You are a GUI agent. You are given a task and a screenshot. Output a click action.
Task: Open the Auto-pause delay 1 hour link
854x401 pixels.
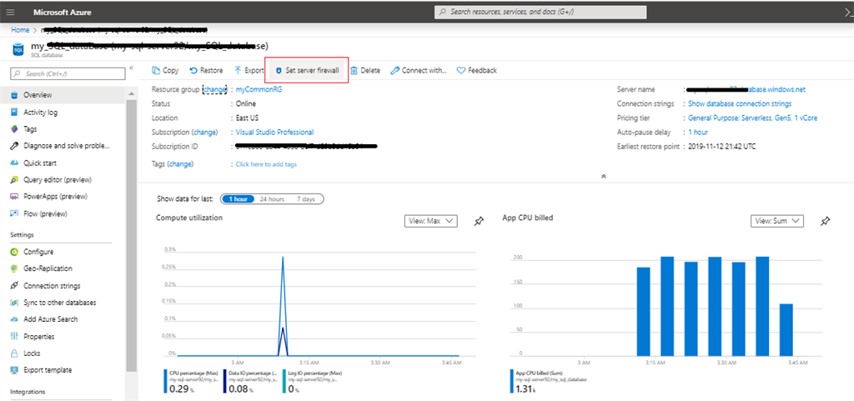(x=698, y=133)
